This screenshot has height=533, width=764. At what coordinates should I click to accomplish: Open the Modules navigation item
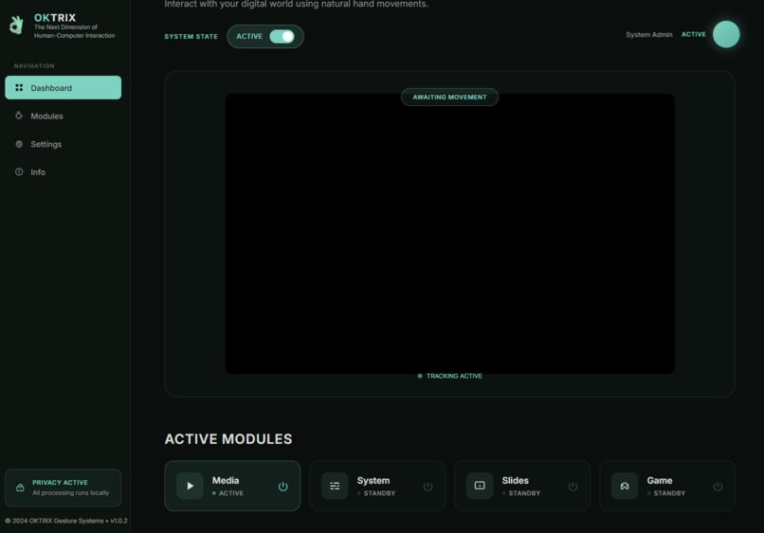coord(63,115)
